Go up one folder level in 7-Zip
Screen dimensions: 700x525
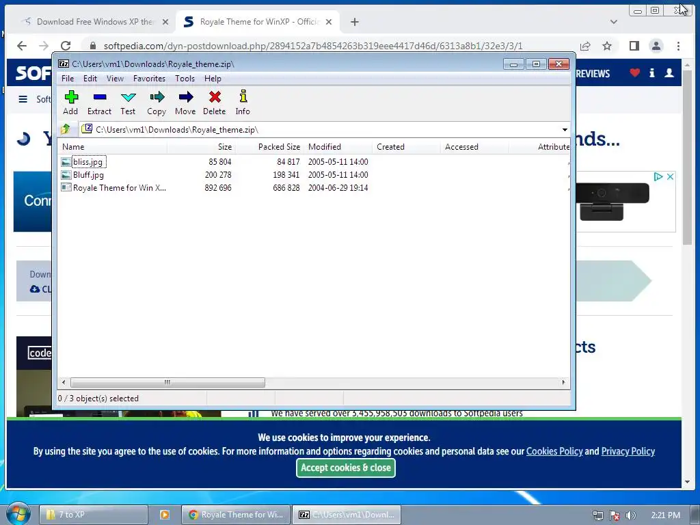[x=66, y=129]
